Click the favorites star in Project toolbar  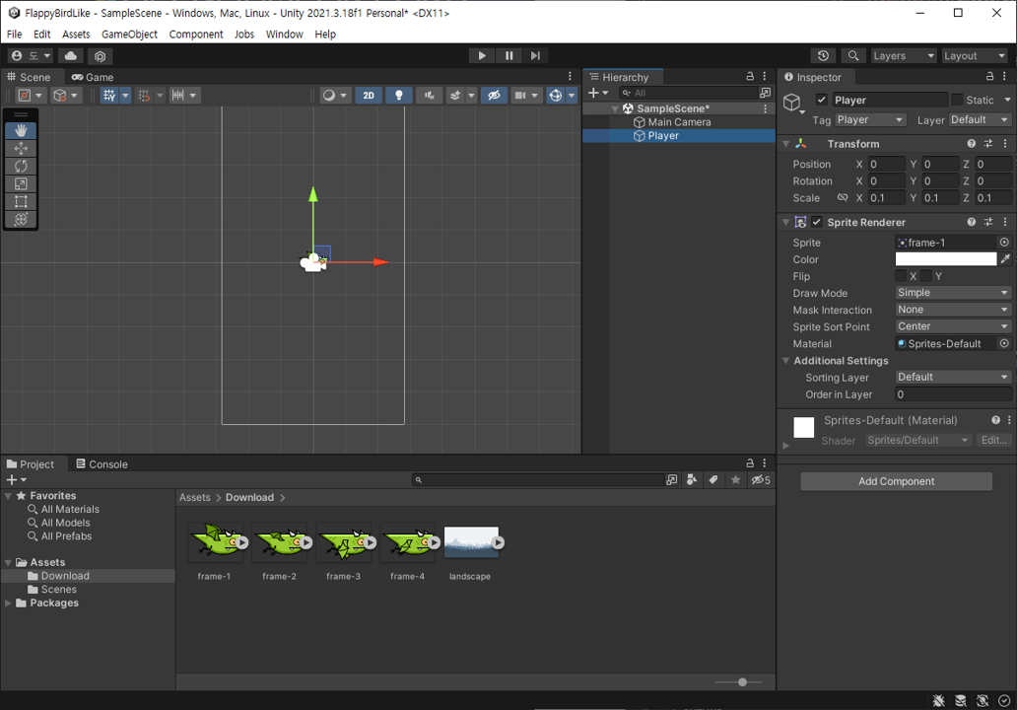click(x=735, y=479)
